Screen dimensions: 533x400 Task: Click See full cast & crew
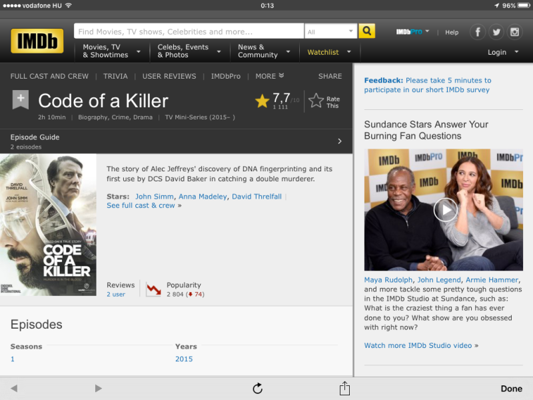(141, 205)
